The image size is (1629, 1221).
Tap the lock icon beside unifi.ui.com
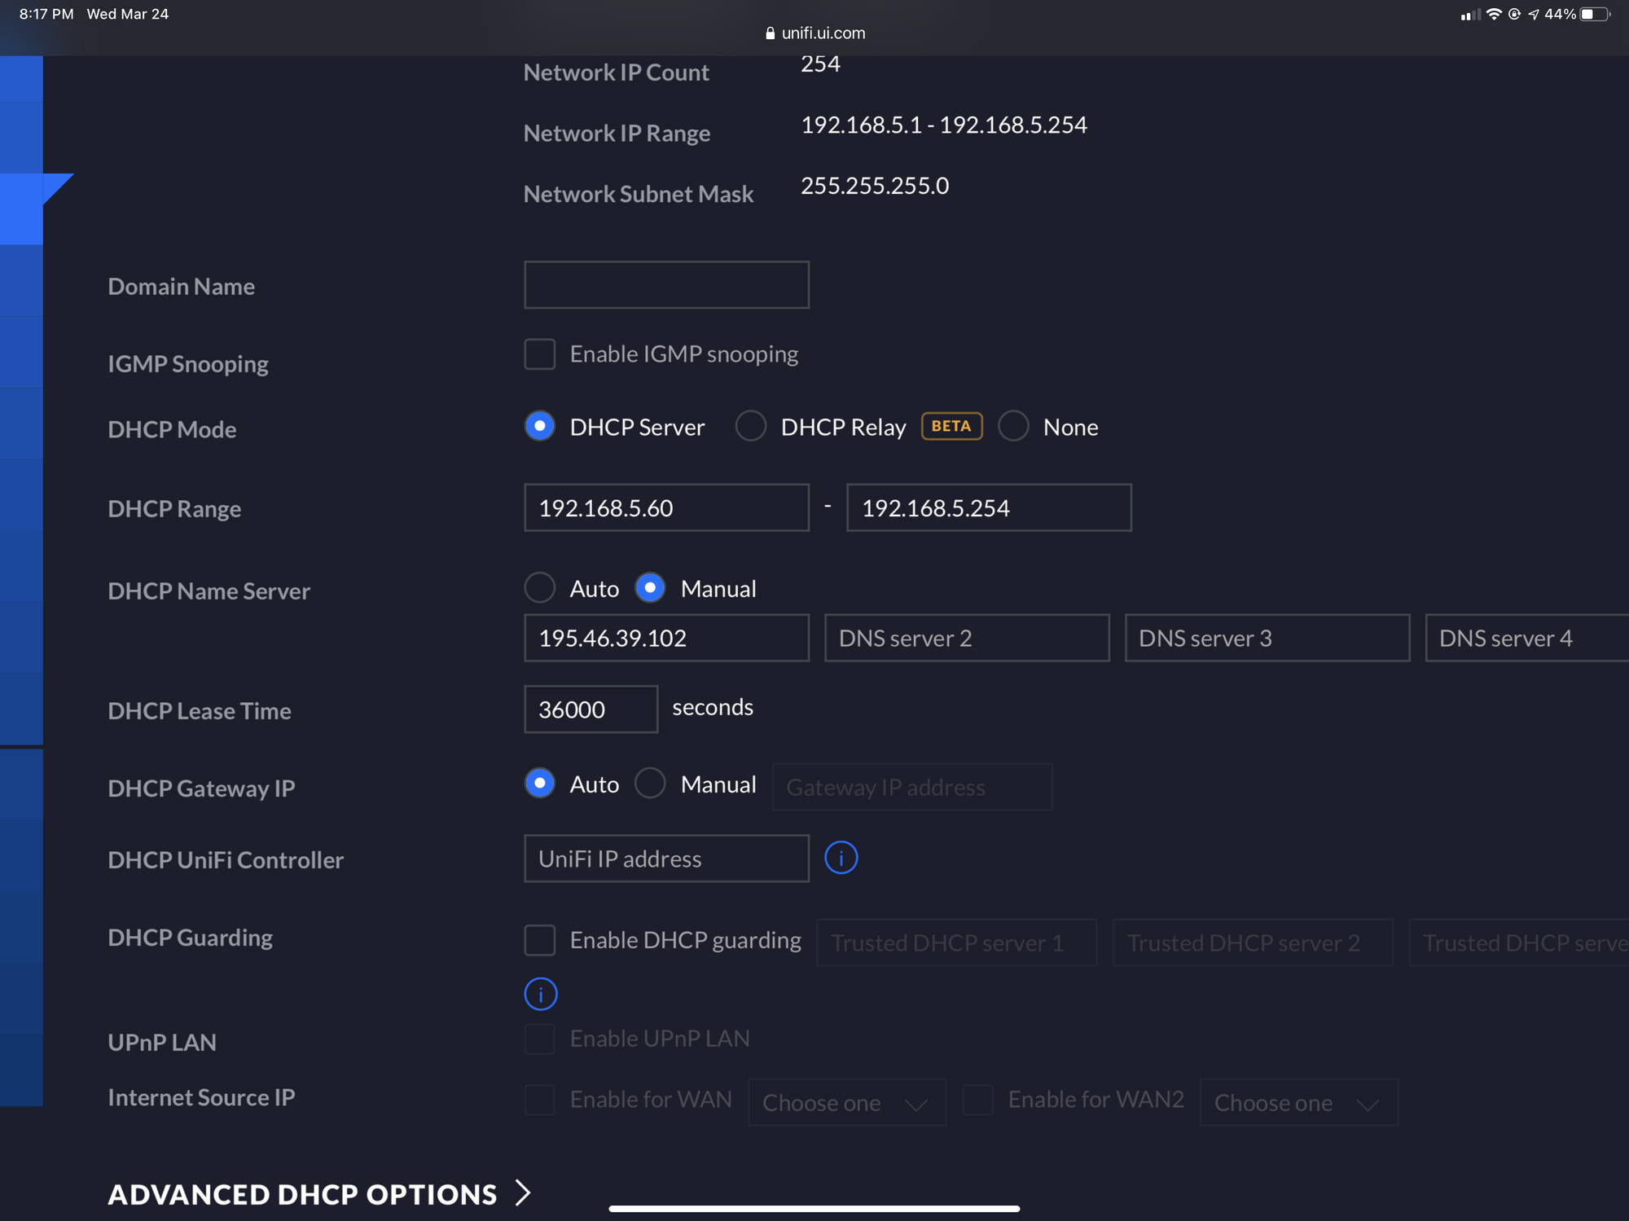(x=770, y=33)
